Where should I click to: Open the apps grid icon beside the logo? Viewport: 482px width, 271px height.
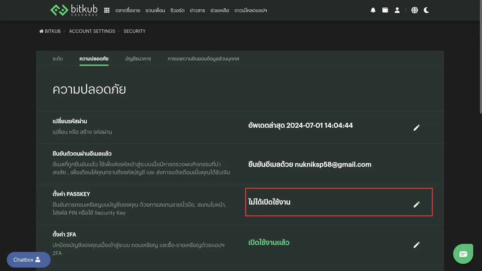(106, 10)
